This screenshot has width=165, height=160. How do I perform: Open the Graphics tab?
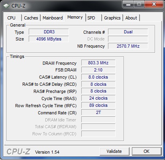(x=112, y=18)
